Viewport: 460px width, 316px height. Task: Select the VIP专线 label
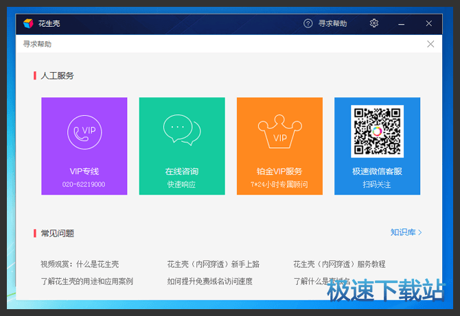coord(84,171)
